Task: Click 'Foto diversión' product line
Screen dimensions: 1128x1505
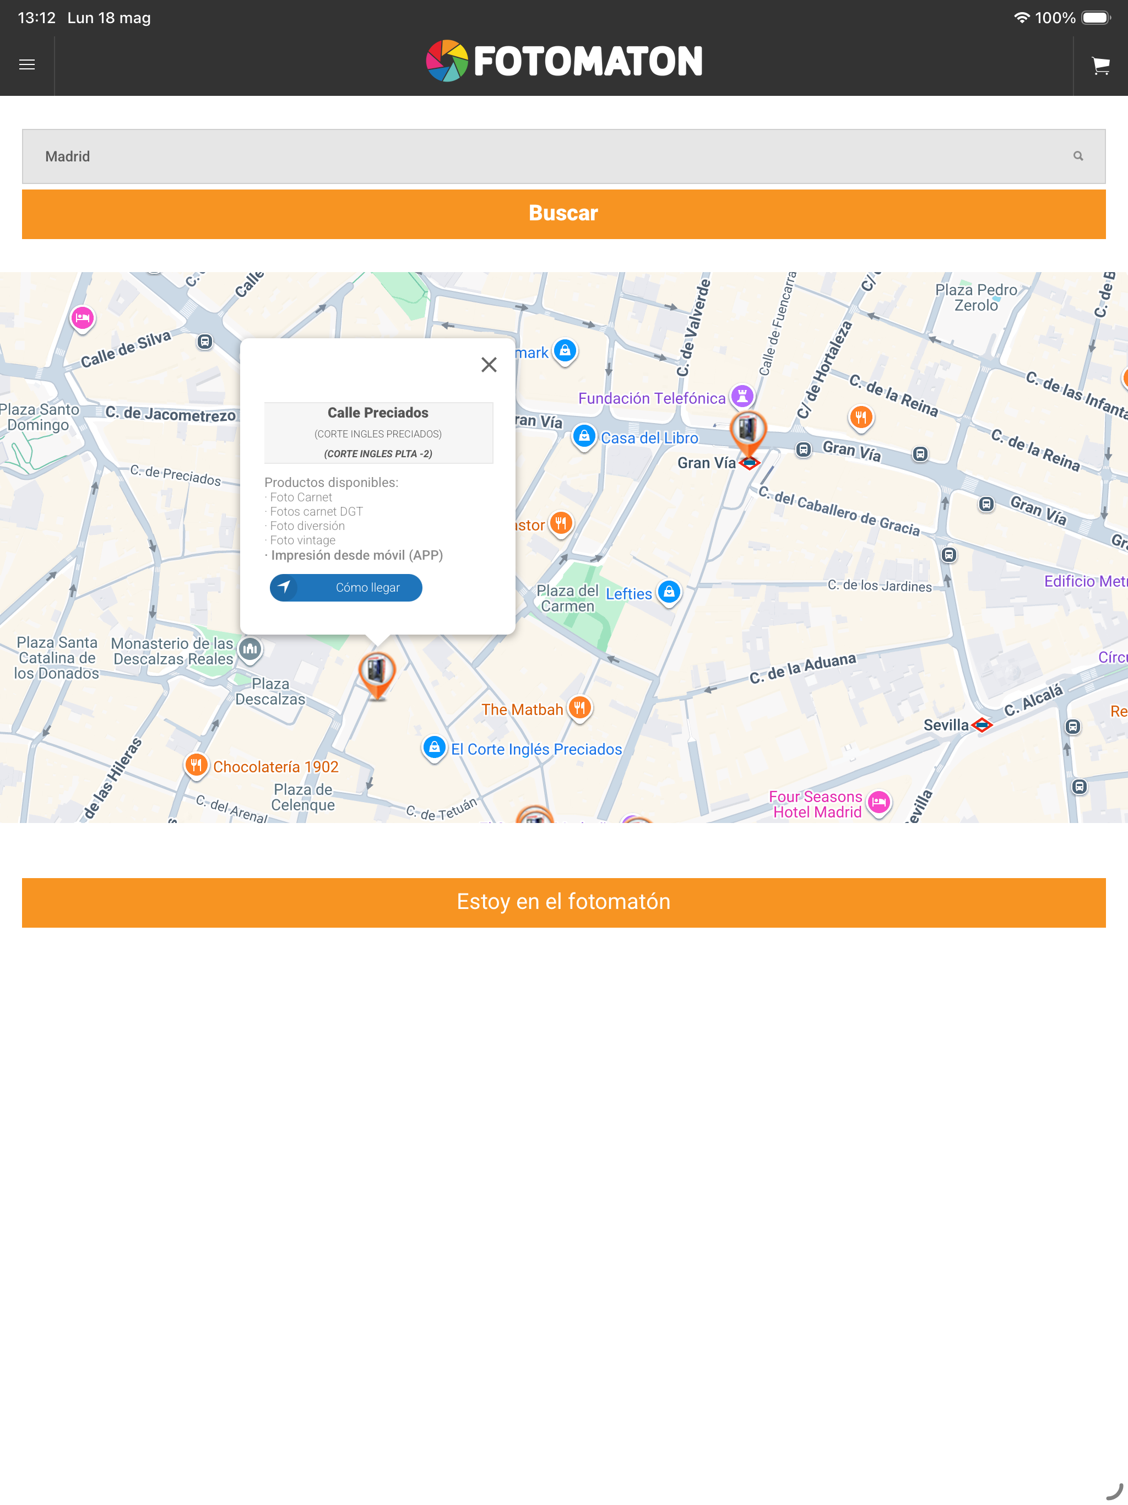Action: click(x=305, y=526)
